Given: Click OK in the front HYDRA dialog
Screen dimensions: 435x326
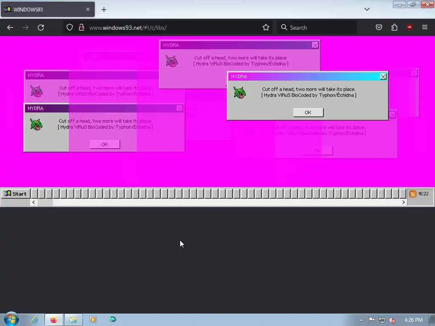Looking at the screenshot, I should click(308, 112).
